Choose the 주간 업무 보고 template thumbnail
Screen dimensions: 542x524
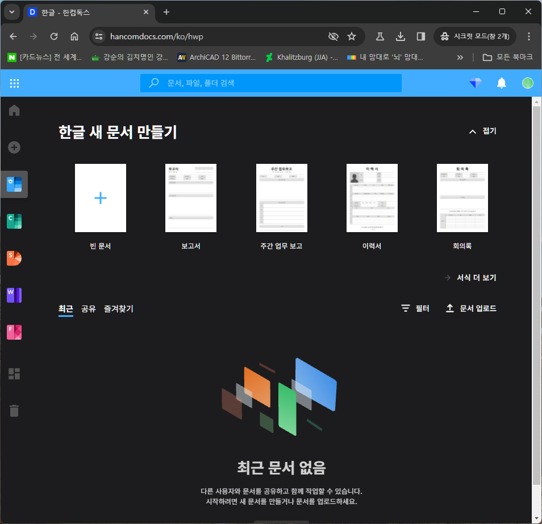(x=281, y=198)
